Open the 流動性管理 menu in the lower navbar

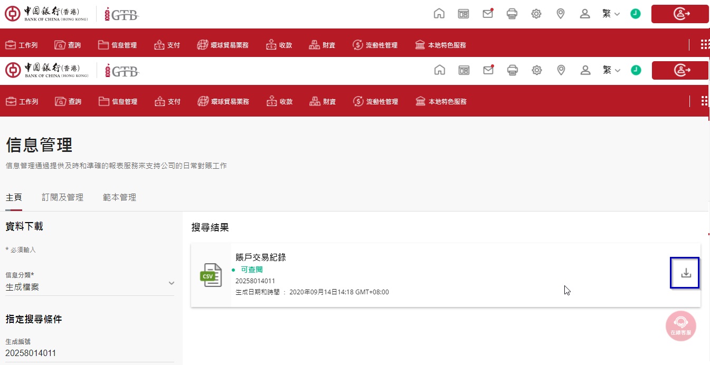click(x=375, y=102)
